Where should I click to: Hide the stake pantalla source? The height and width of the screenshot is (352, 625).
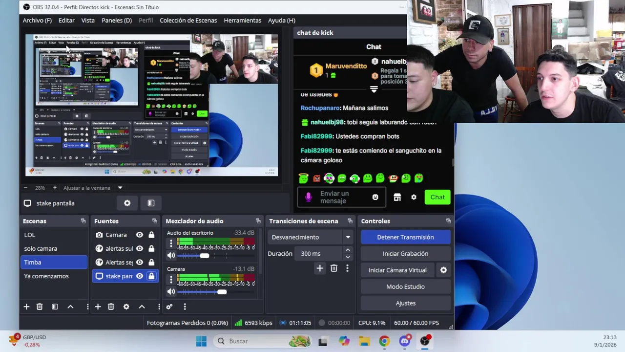(140, 276)
